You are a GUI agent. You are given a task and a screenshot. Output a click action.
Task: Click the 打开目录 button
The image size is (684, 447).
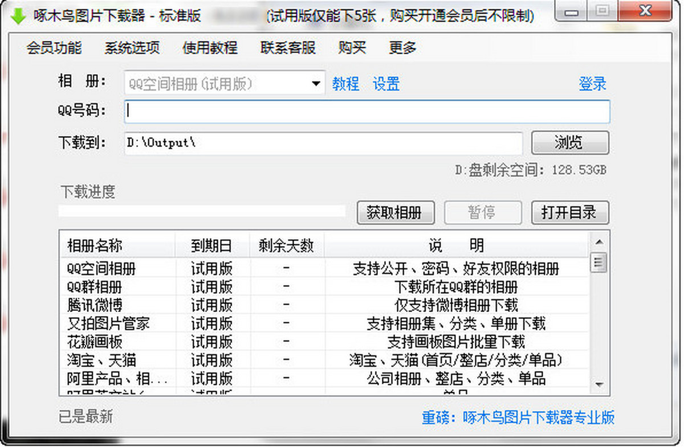(569, 213)
